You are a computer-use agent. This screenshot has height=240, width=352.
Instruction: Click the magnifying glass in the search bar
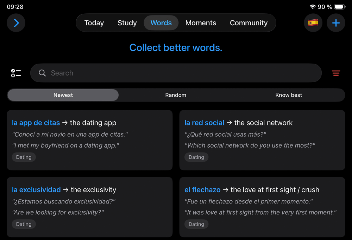(x=42, y=73)
